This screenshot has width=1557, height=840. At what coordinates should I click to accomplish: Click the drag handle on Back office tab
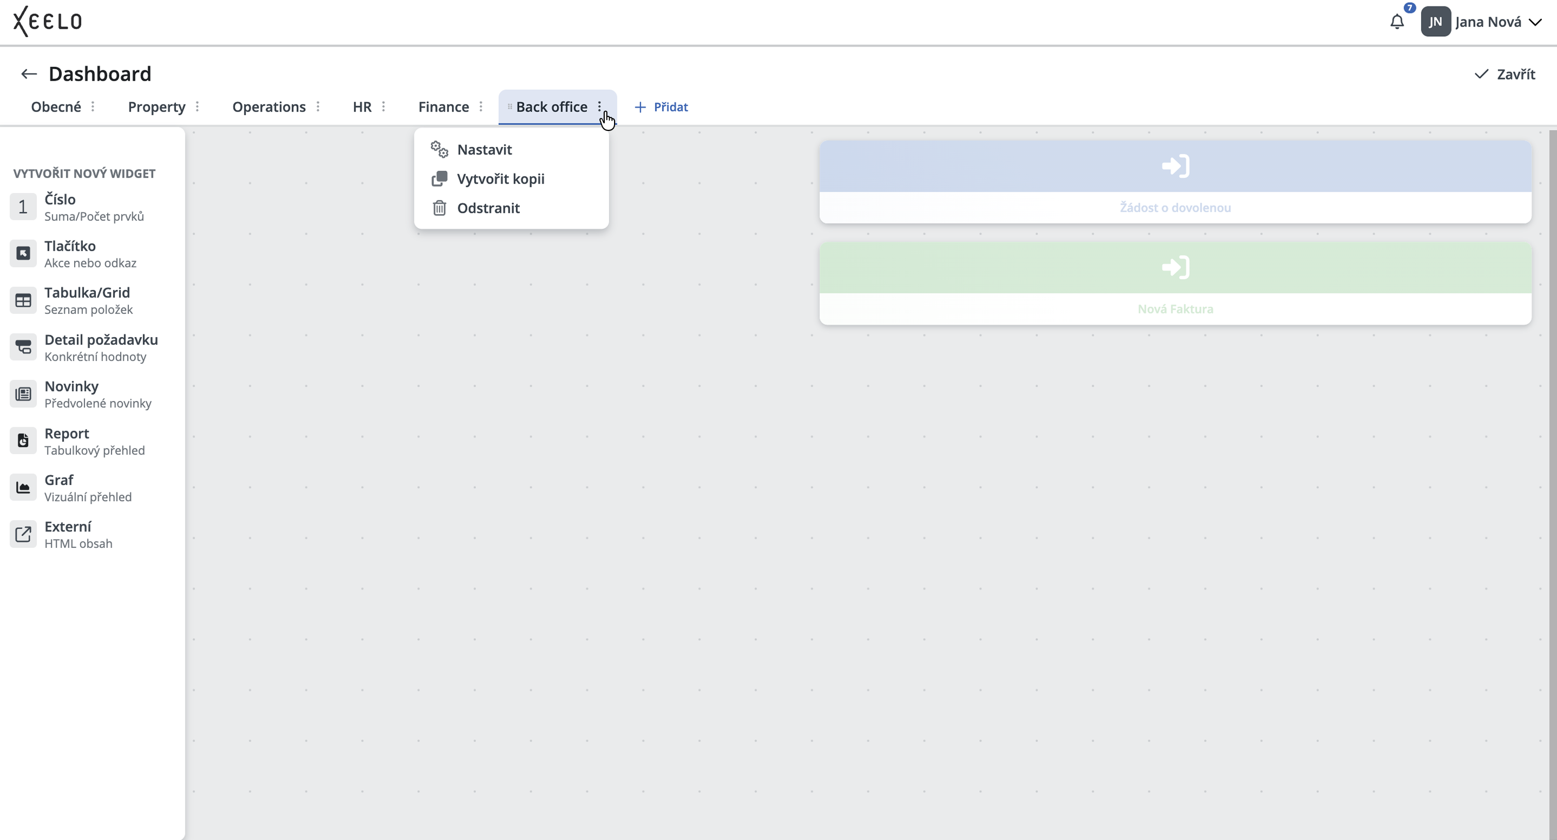click(510, 107)
